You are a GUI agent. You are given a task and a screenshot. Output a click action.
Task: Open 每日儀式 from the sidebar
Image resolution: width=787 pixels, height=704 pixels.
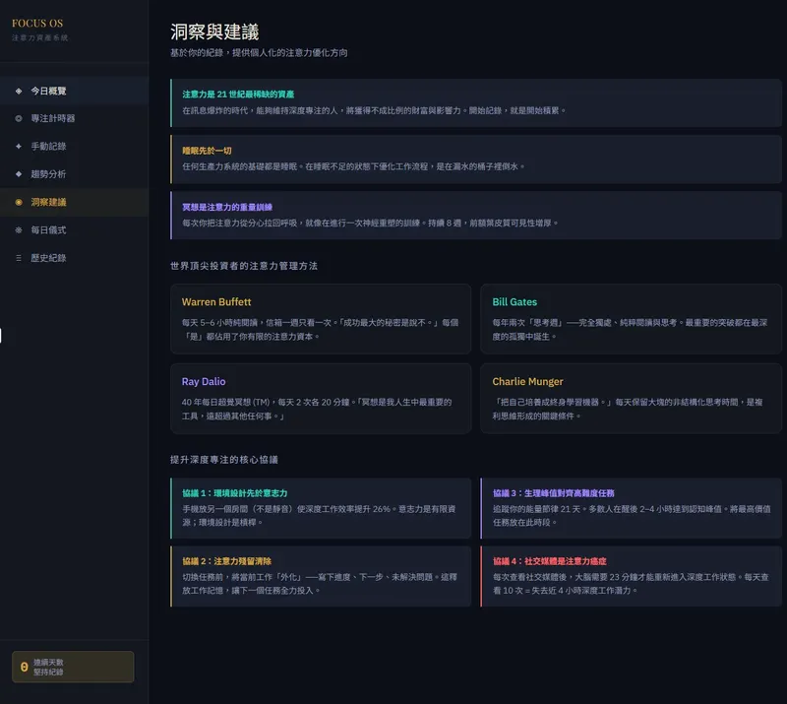(75, 230)
